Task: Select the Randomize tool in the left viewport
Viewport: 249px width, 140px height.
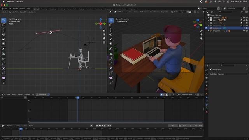Action: [4, 83]
